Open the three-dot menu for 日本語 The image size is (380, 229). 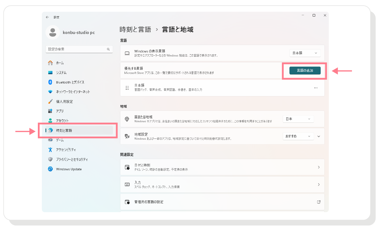pos(316,88)
